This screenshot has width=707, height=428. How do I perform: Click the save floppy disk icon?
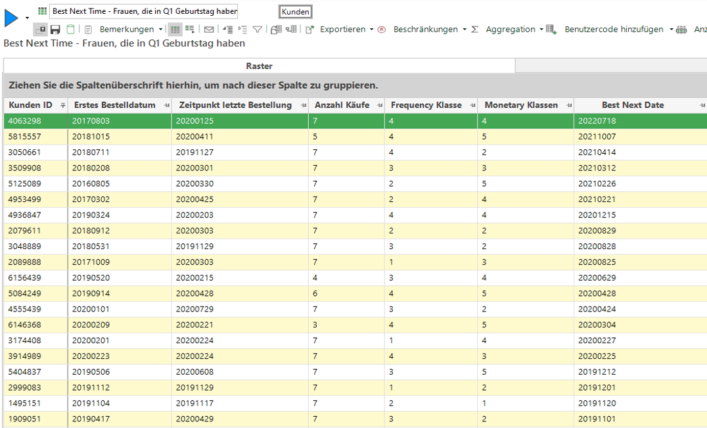click(x=56, y=30)
